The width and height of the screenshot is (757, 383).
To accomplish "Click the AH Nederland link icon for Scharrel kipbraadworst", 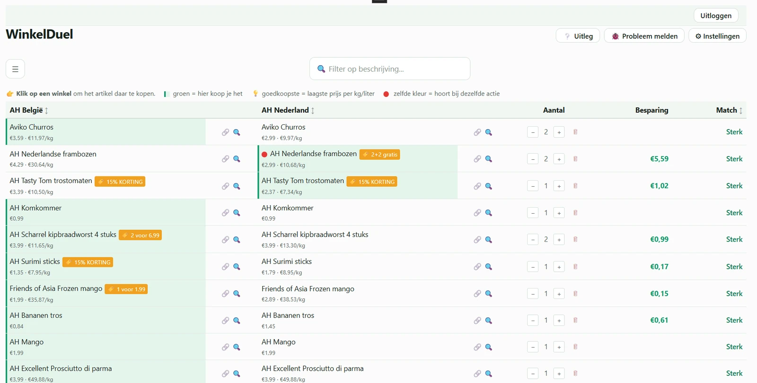I will pos(477,240).
